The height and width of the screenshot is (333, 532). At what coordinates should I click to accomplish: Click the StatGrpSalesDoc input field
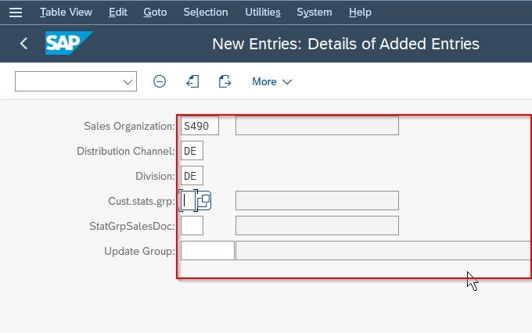coord(192,226)
